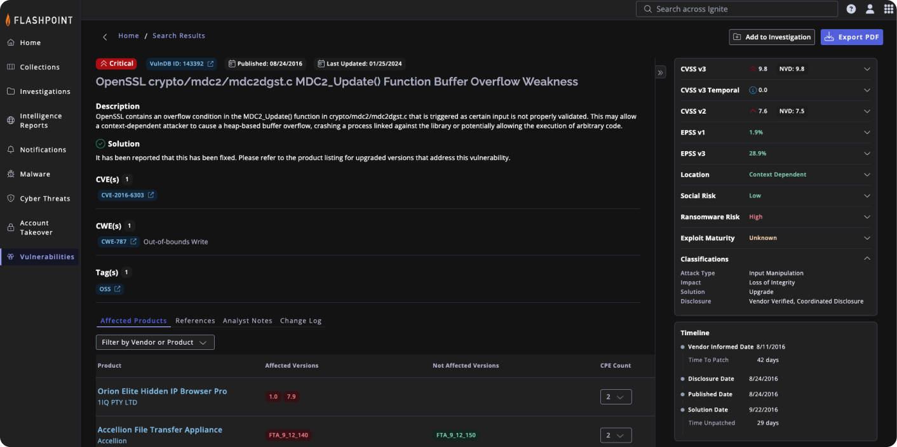Switch to the References tab
This screenshot has width=897, height=447.
[x=195, y=321]
